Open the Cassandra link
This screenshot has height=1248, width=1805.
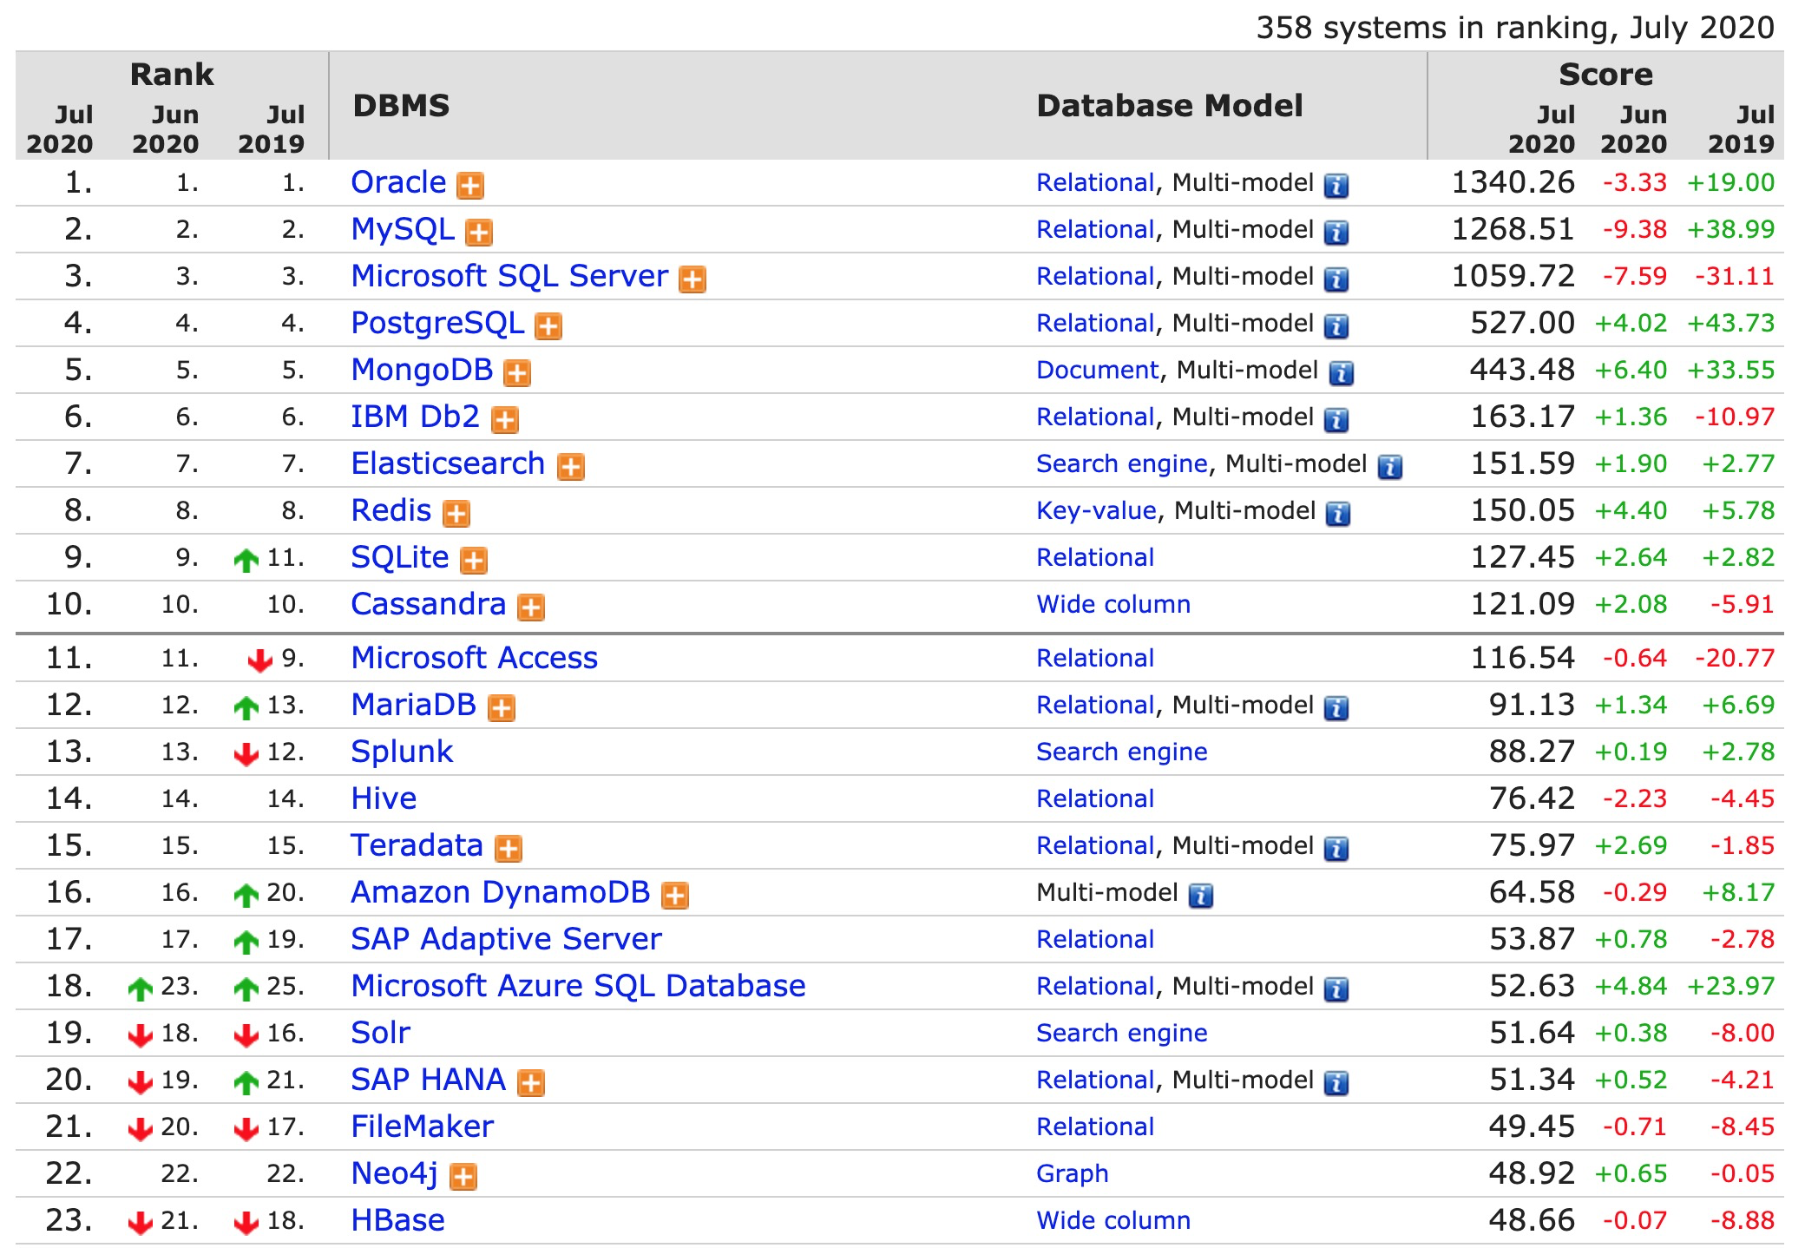[x=429, y=604]
